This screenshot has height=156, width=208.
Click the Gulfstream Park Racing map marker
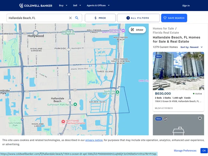pos(75,104)
